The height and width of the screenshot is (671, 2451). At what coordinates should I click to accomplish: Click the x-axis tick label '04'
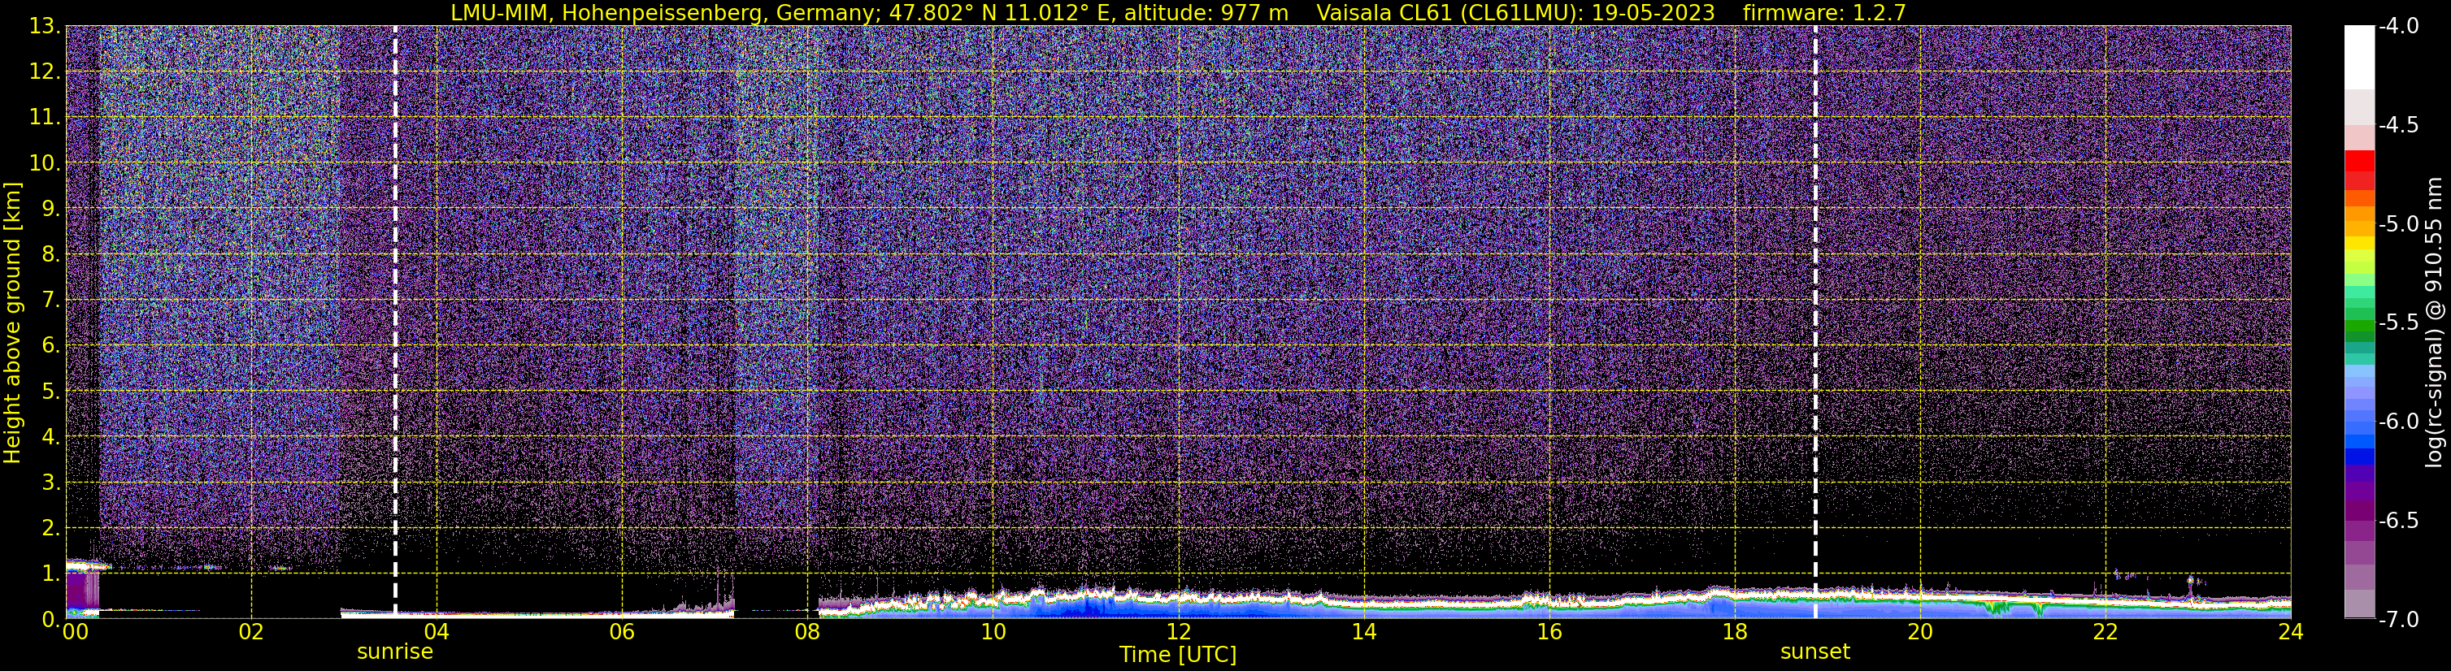click(x=437, y=633)
